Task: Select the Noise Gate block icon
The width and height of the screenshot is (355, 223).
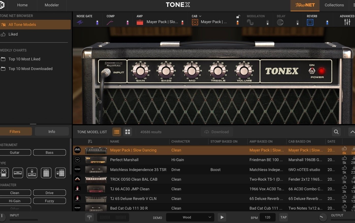Action: [80, 22]
